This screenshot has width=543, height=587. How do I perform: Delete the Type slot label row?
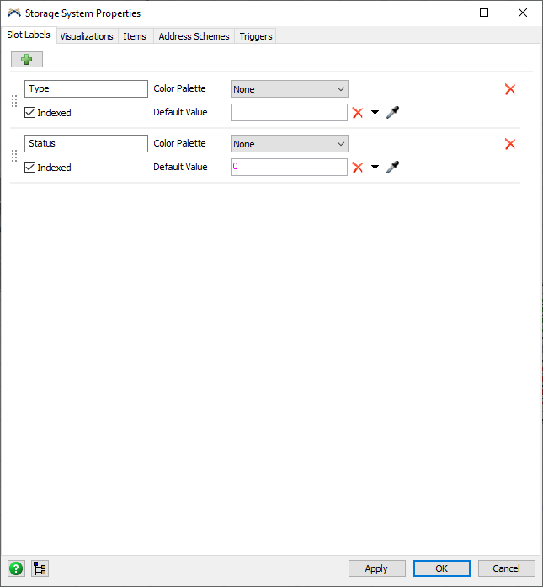pos(509,89)
